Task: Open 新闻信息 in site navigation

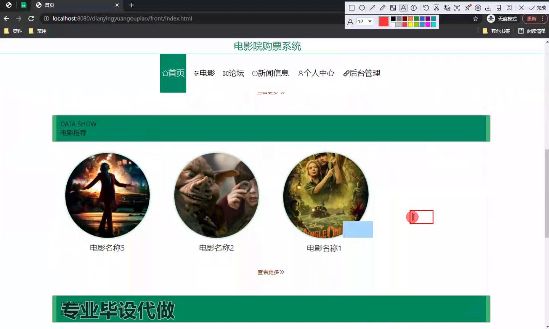Action: 270,73
